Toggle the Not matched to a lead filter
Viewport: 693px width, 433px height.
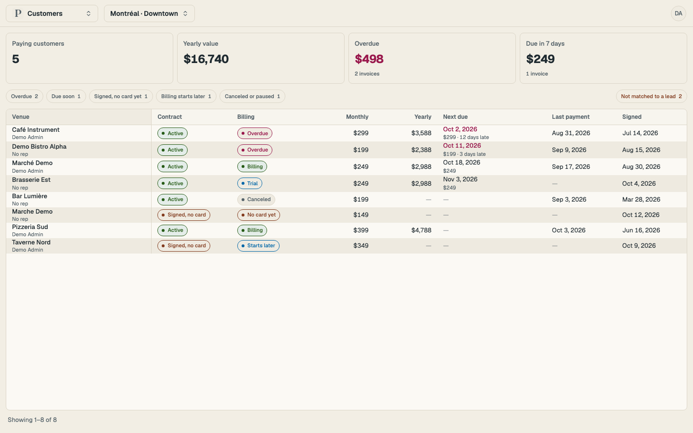click(651, 96)
